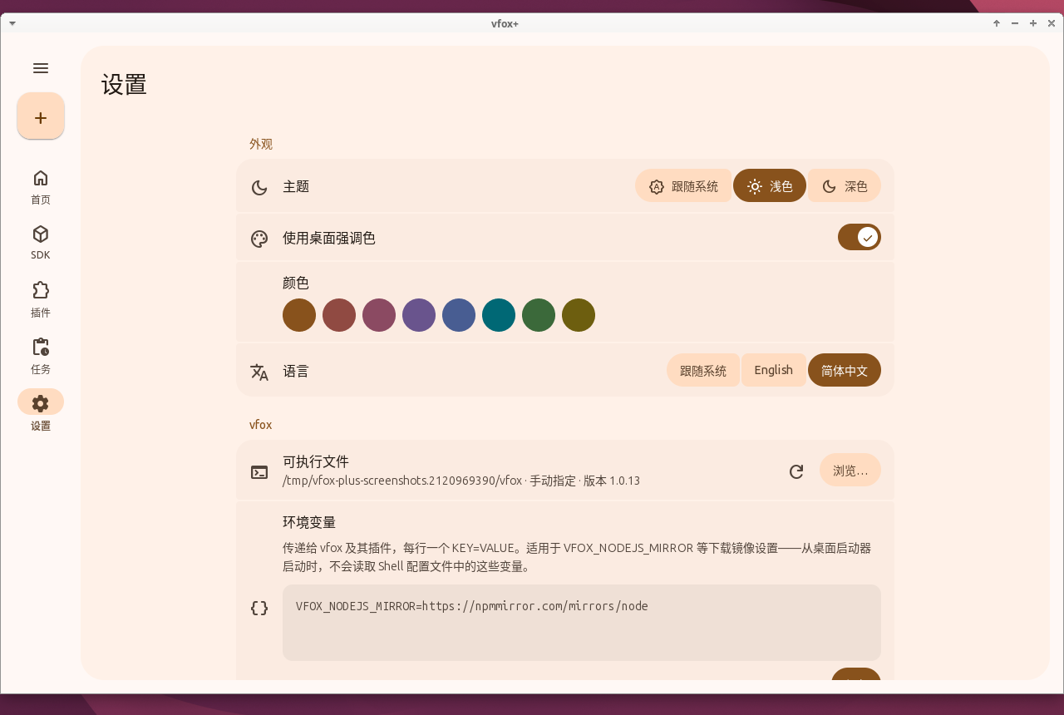Click the title bar up-arrow button
1064x715 pixels.
coord(997,23)
